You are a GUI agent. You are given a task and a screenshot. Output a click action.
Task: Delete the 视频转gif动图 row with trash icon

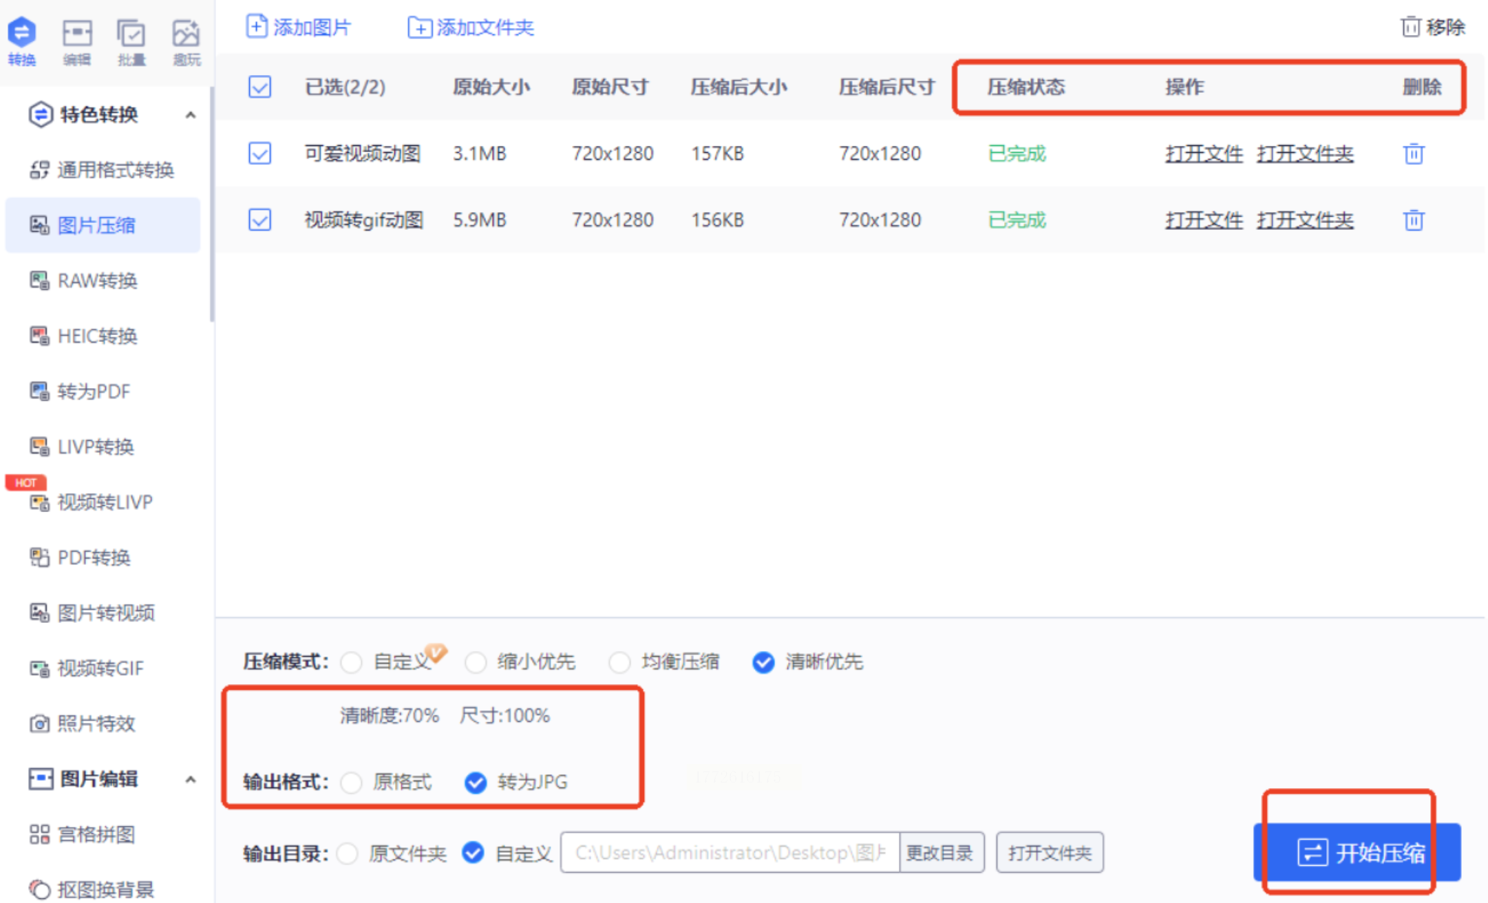1414,220
